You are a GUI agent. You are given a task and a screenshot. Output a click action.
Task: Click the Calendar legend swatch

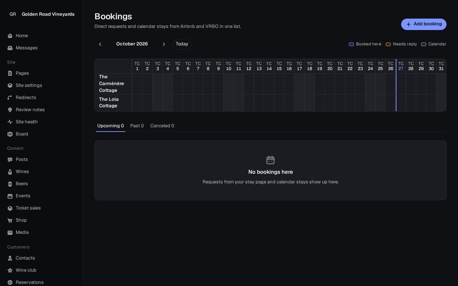tap(424, 44)
